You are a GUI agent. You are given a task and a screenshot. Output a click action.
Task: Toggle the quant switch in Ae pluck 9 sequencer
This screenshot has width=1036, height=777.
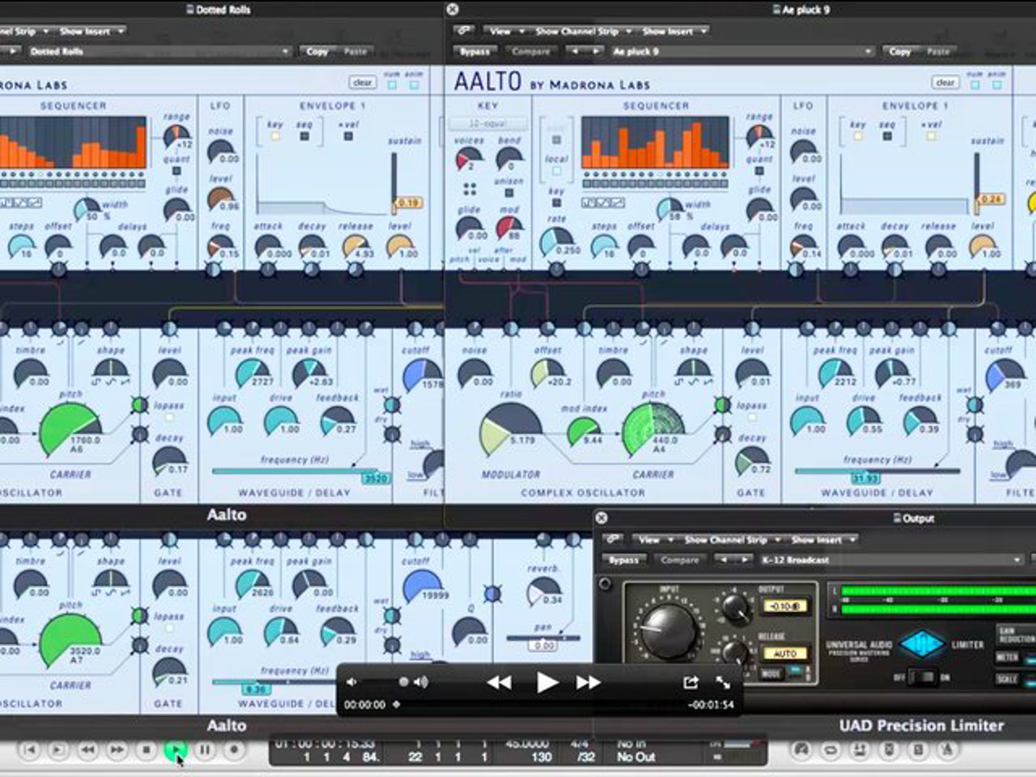tap(759, 171)
